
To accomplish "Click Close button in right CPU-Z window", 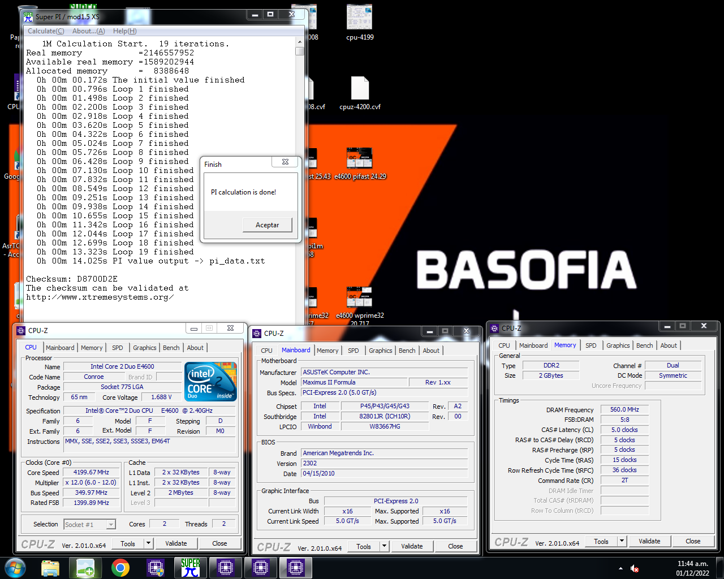I will coord(693,541).
